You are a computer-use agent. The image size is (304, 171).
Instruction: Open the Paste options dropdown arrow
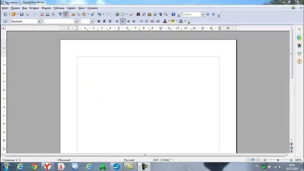(88, 14)
